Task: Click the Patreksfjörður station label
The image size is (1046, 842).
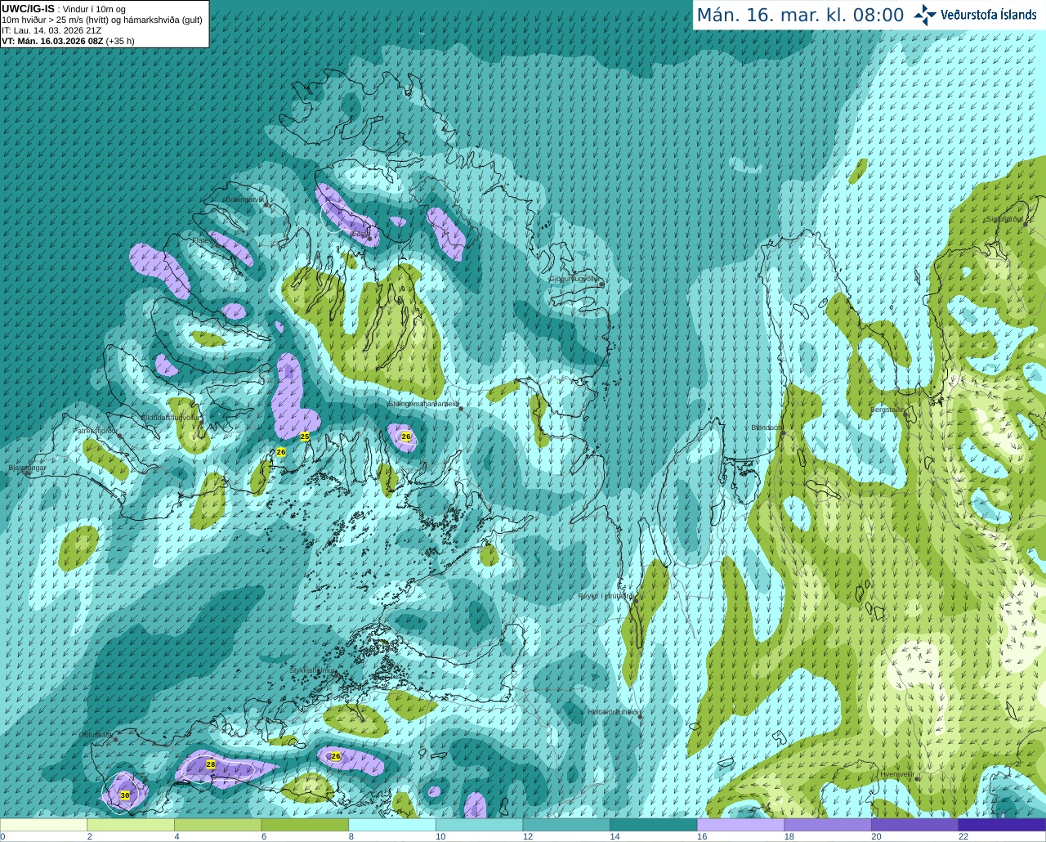Action: coord(96,430)
